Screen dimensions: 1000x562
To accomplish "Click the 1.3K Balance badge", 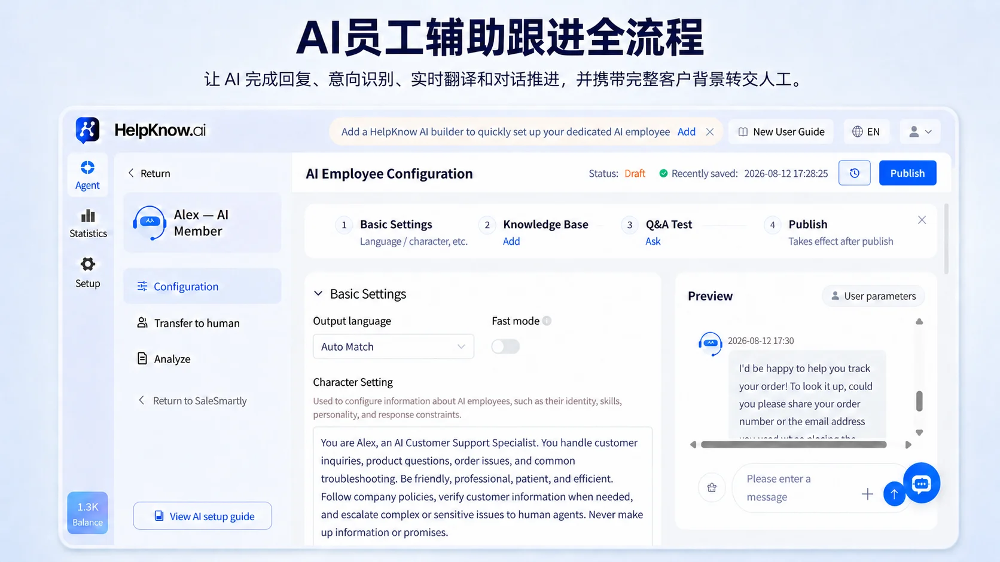I will tap(87, 513).
